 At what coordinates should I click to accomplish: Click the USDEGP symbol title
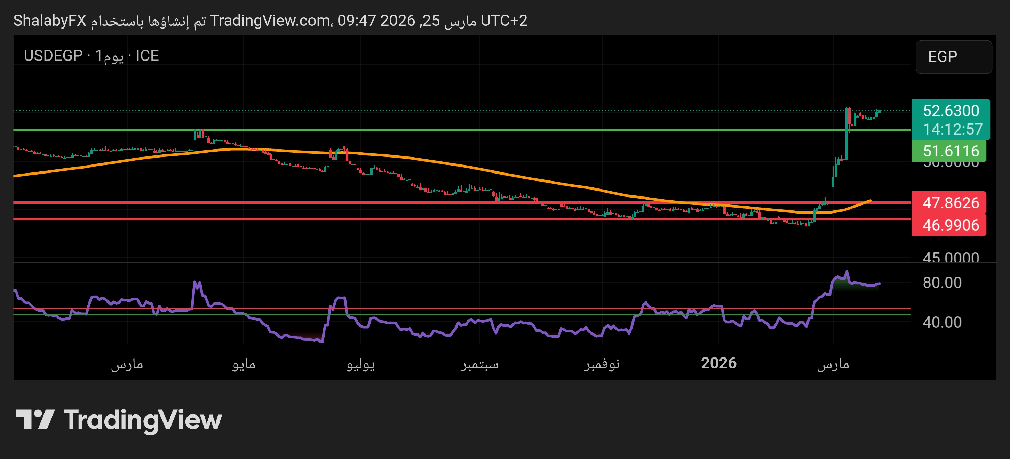click(x=53, y=56)
